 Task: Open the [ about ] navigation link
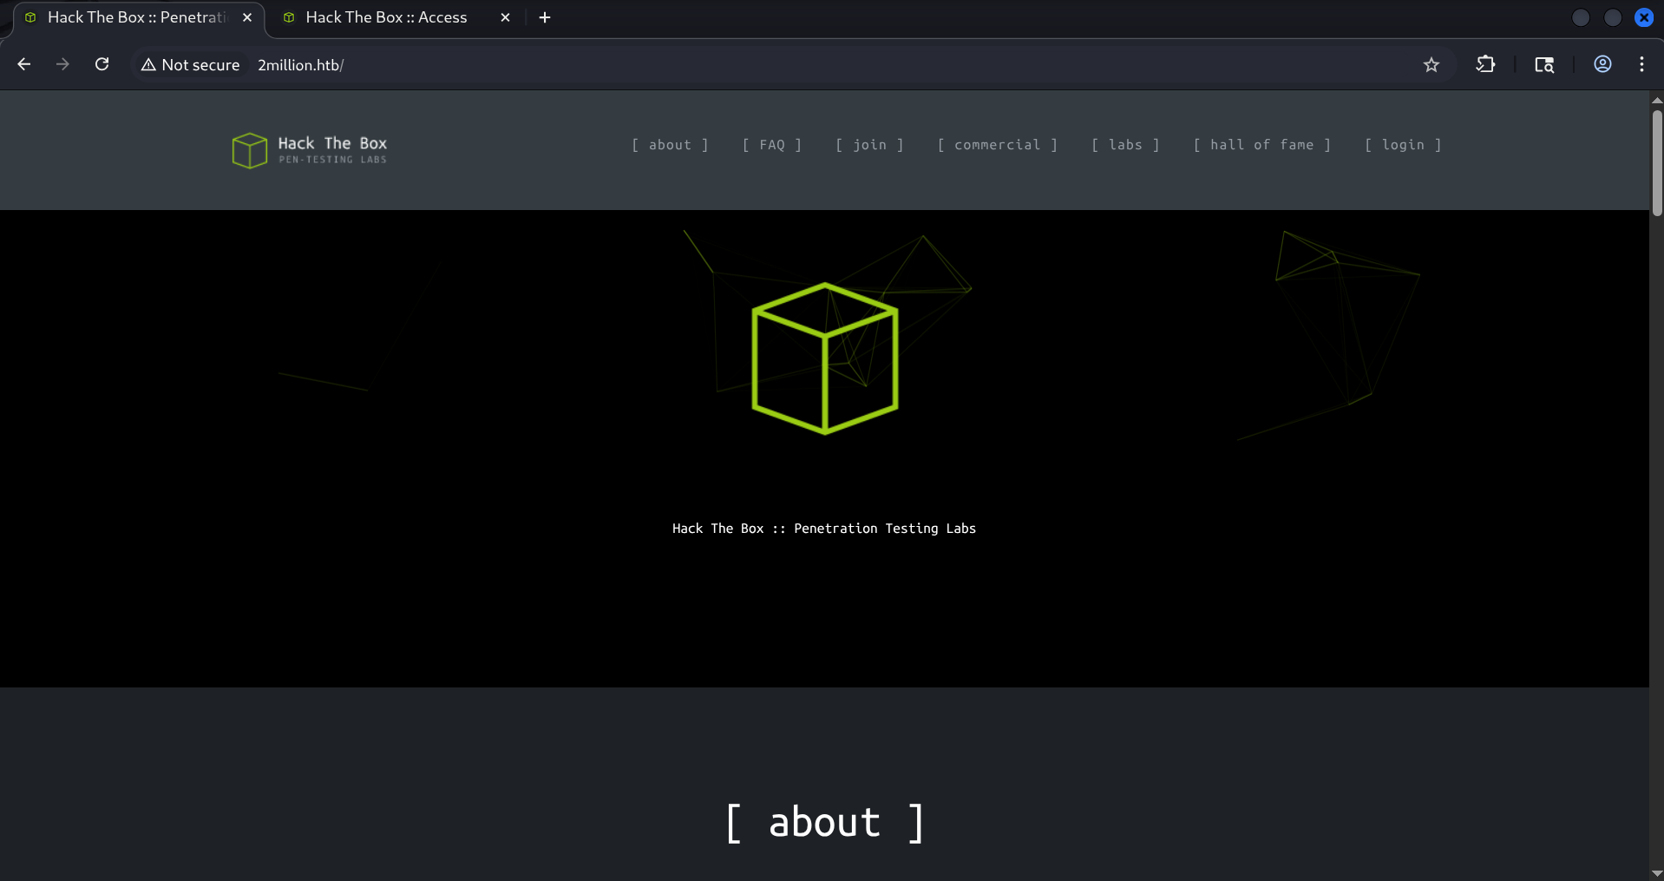tap(670, 145)
